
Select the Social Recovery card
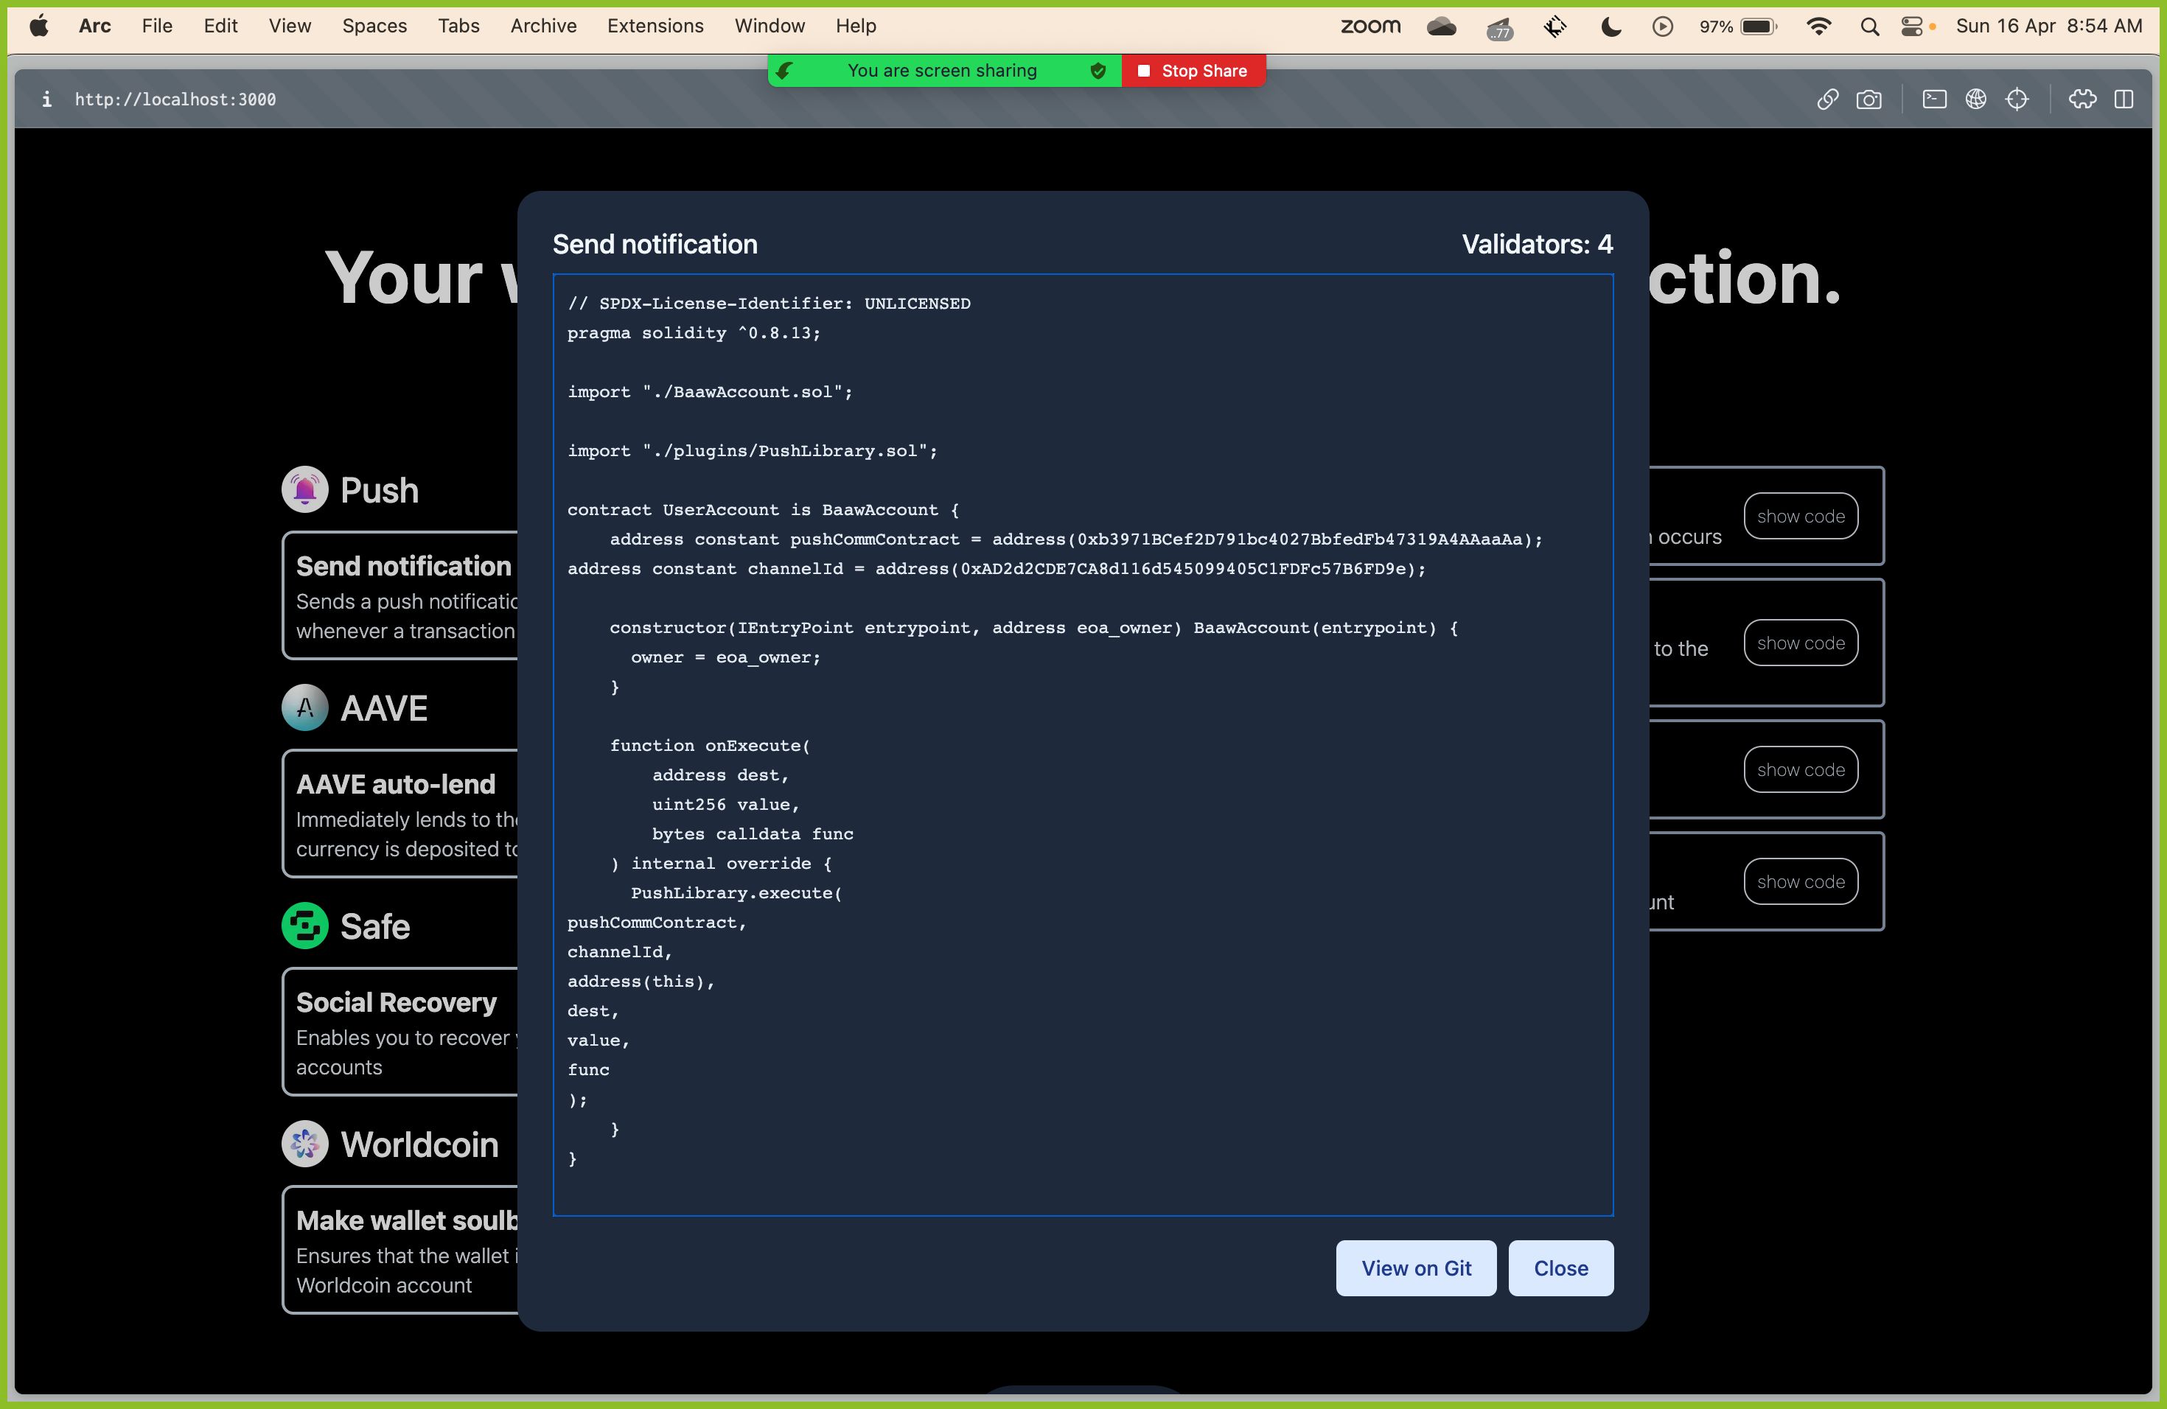click(x=401, y=1031)
